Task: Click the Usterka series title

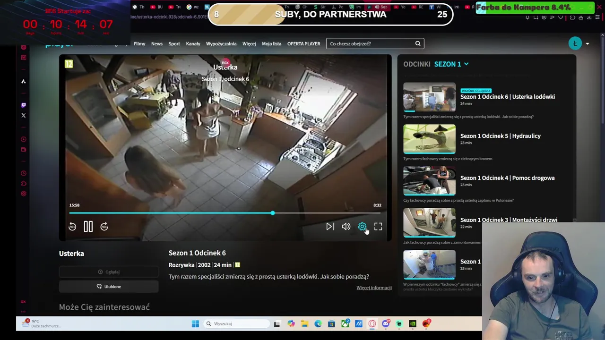Action: [x=71, y=254]
